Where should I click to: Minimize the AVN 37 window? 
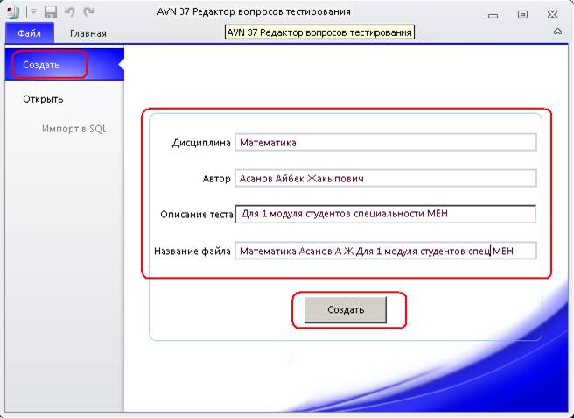coord(493,15)
